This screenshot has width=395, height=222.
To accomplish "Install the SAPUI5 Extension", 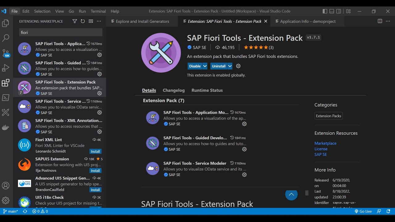I will point(95,171).
